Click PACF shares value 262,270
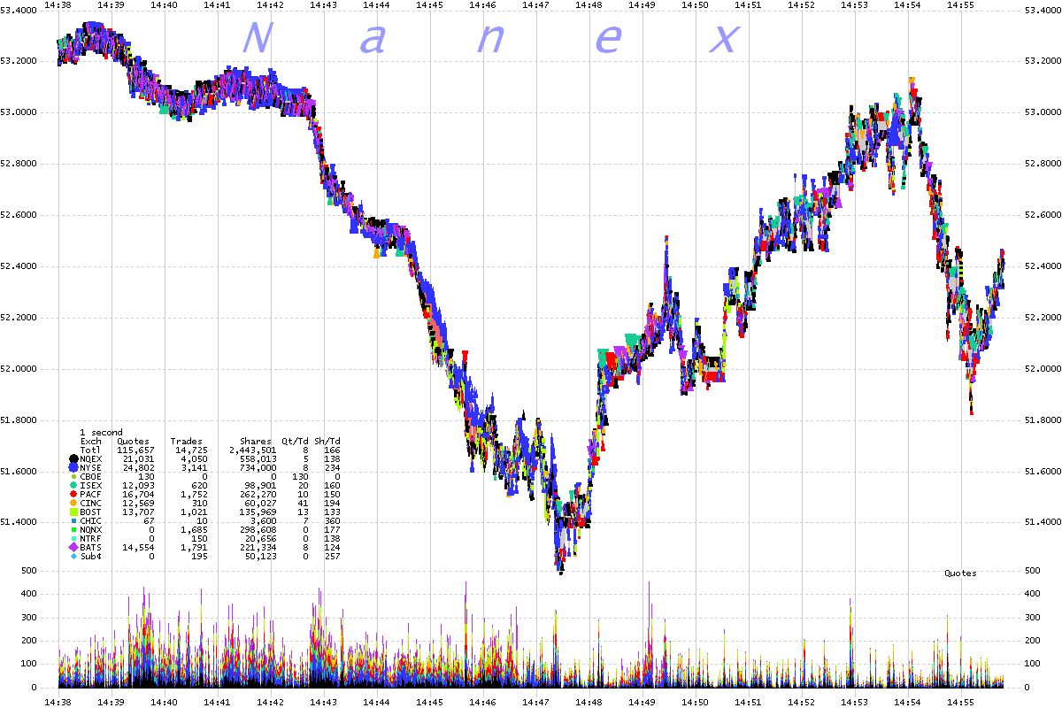The image size is (1062, 708). [x=258, y=494]
